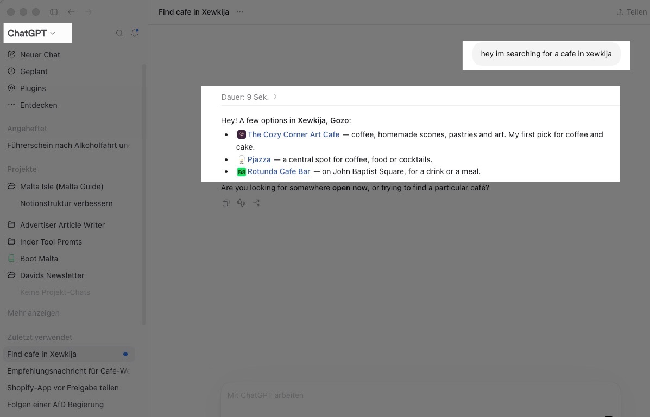Open the Rotunda Cafe Bar link
Viewport: 650px width, 417px height.
pos(279,171)
